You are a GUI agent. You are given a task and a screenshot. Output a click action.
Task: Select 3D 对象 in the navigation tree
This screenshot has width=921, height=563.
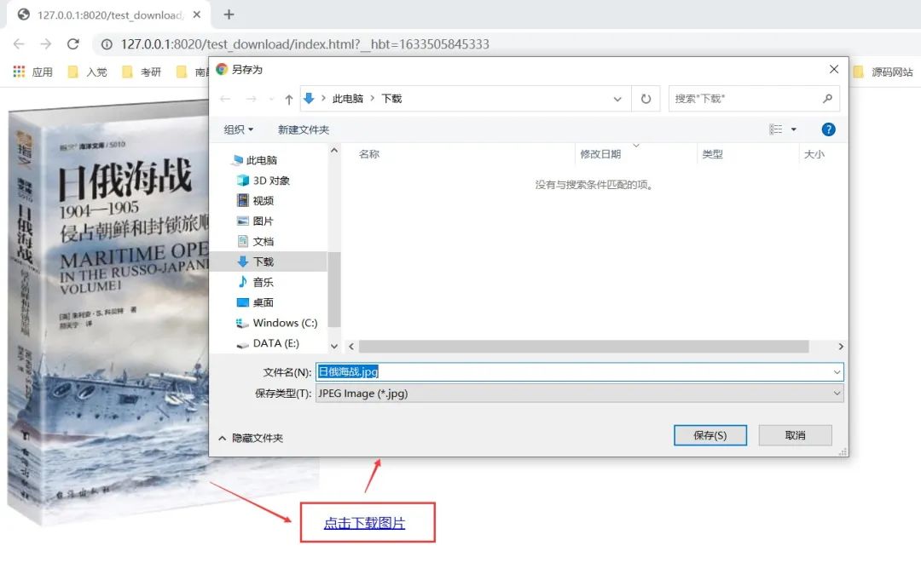click(264, 181)
